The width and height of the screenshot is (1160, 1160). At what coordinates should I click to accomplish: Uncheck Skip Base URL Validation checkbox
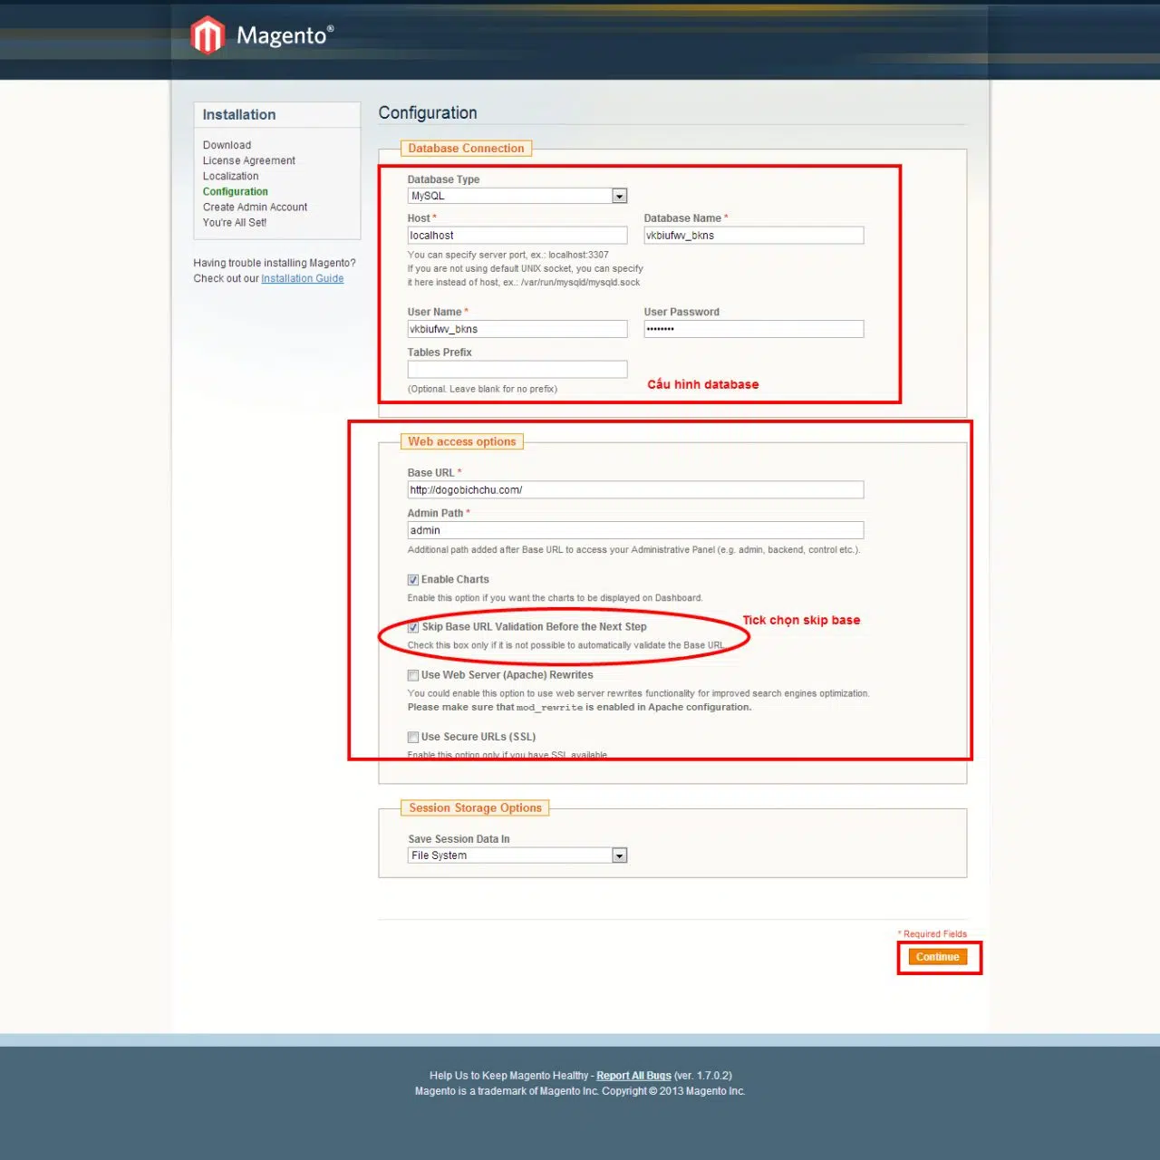(x=413, y=627)
